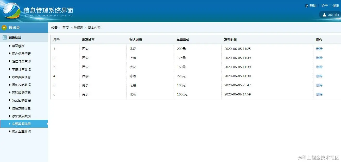Open 酒店订单管理 menu item
Screen dimensions: 341x162
[x=21, y=62]
